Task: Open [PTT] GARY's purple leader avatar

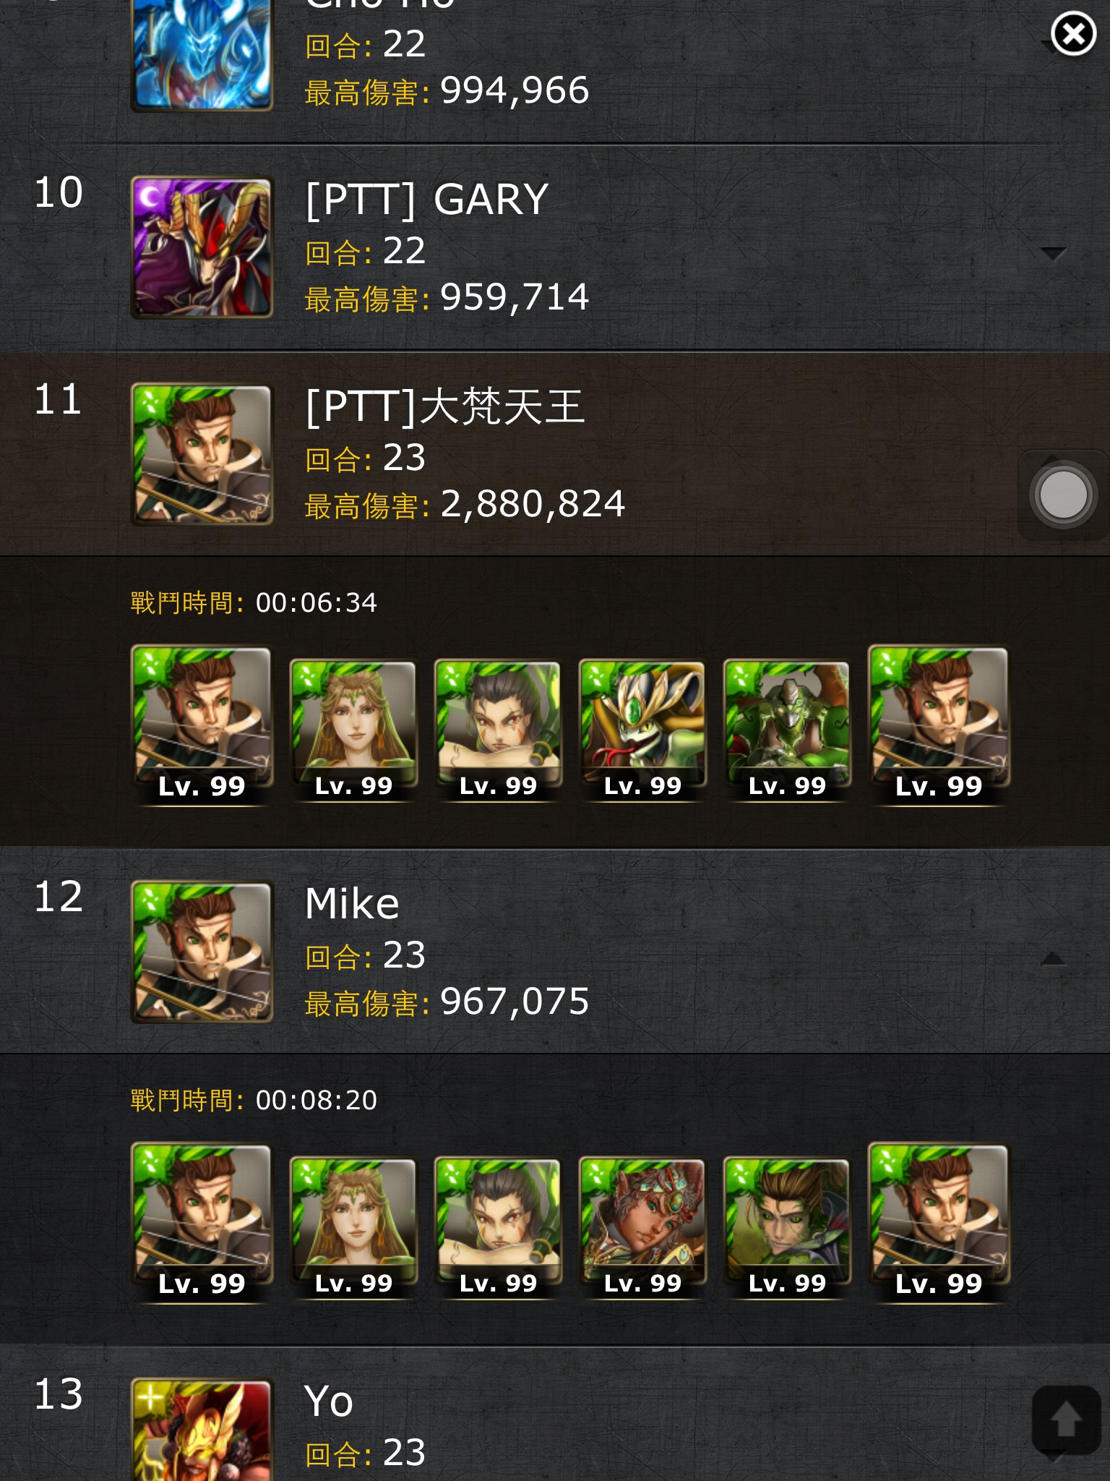Action: coord(202,247)
